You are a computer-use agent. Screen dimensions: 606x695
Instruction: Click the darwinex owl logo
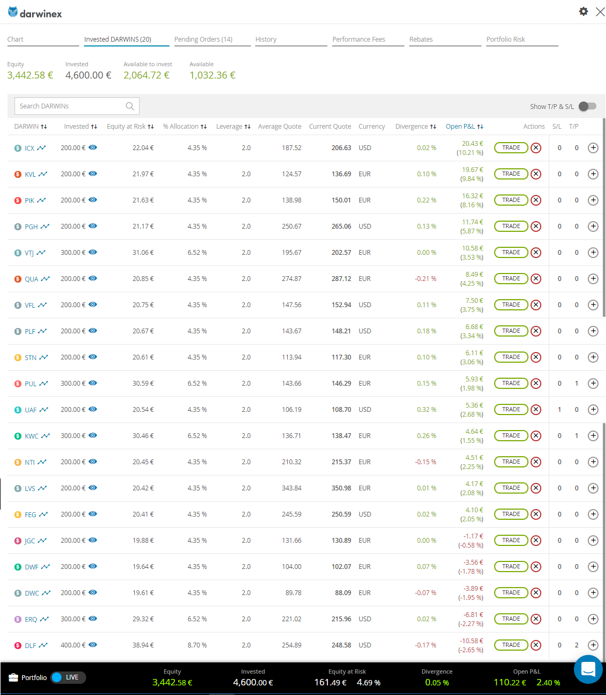[x=13, y=12]
